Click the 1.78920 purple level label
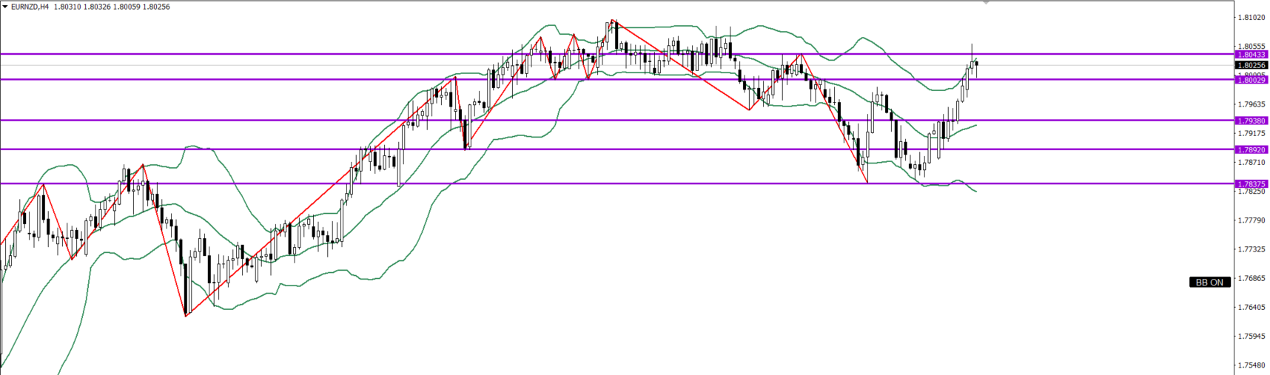The height and width of the screenshot is (375, 1270). click(1251, 149)
